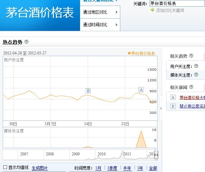Click the 关键词 input field
Screen dimensions: 205x172
pos(177,3)
